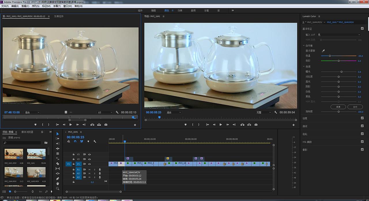The image size is (369, 201).
Task: Click the project panel trash delete icon
Action: tap(52, 192)
